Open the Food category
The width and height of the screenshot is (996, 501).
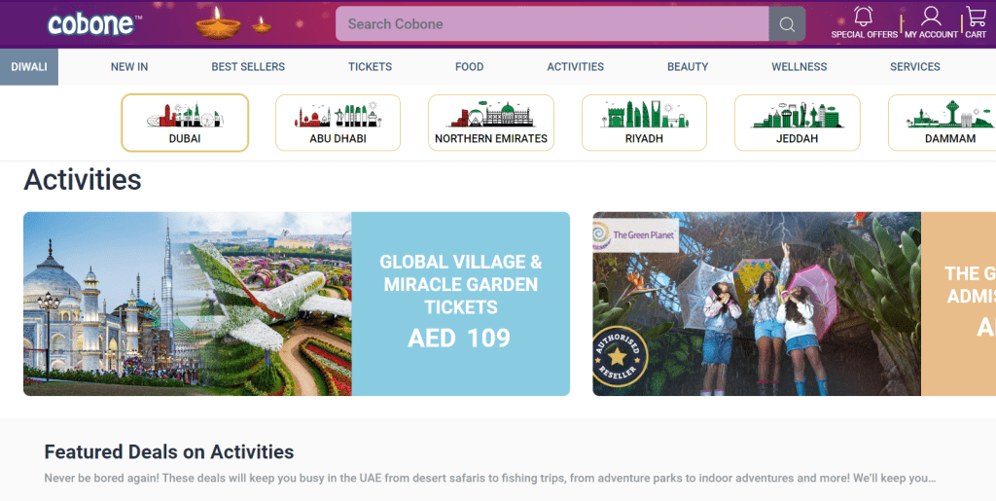pyautogui.click(x=469, y=67)
